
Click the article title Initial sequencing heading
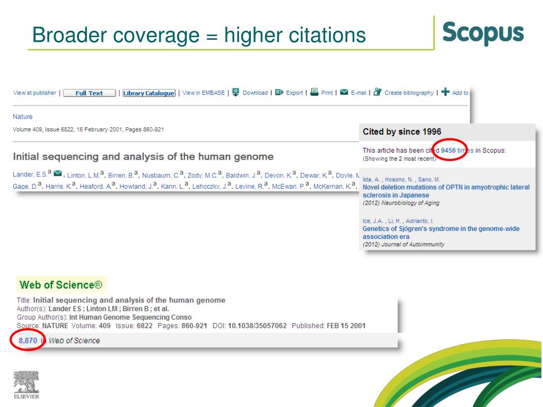pos(143,157)
